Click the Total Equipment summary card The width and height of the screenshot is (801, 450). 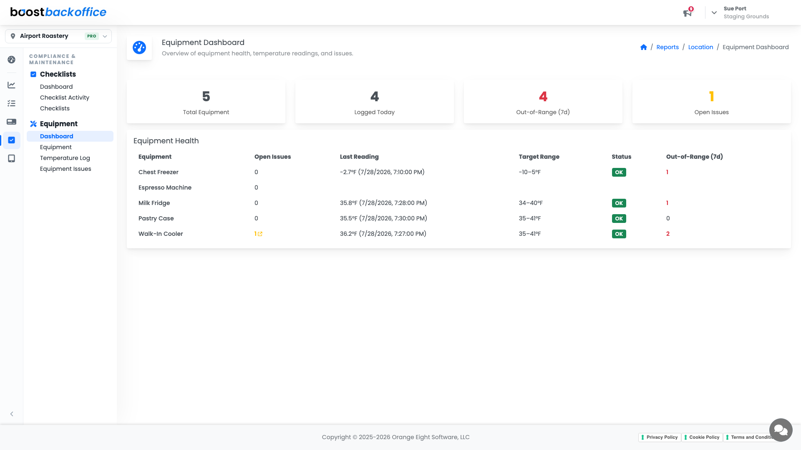206,102
